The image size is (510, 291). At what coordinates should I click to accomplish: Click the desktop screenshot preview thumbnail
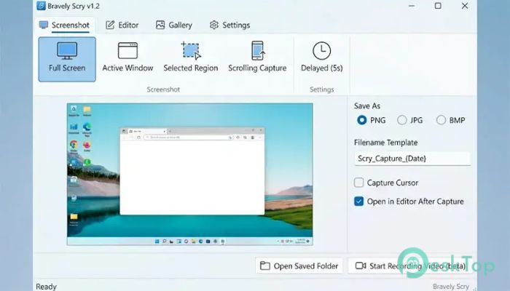(x=190, y=174)
